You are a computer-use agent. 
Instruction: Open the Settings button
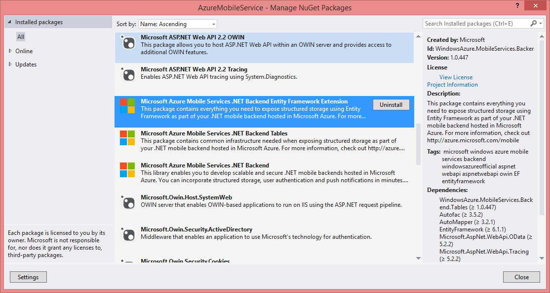point(28,277)
